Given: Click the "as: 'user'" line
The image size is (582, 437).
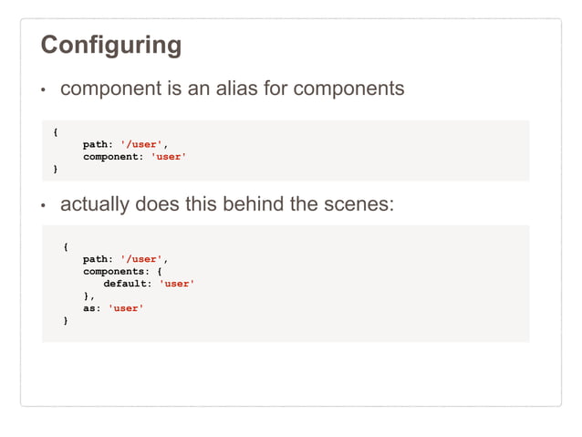Looking at the screenshot, I should [114, 308].
